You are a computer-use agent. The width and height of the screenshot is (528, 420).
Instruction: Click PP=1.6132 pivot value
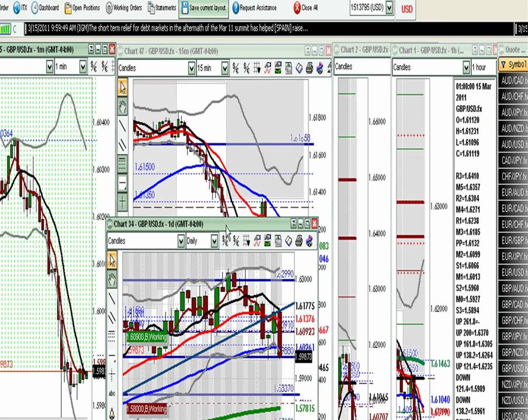pyautogui.click(x=468, y=243)
